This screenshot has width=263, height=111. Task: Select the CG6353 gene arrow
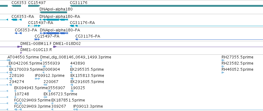[16, 6]
